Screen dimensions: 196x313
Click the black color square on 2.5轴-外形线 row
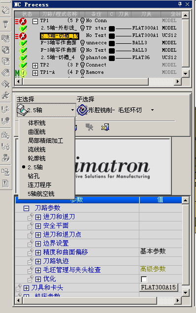click(x=112, y=29)
